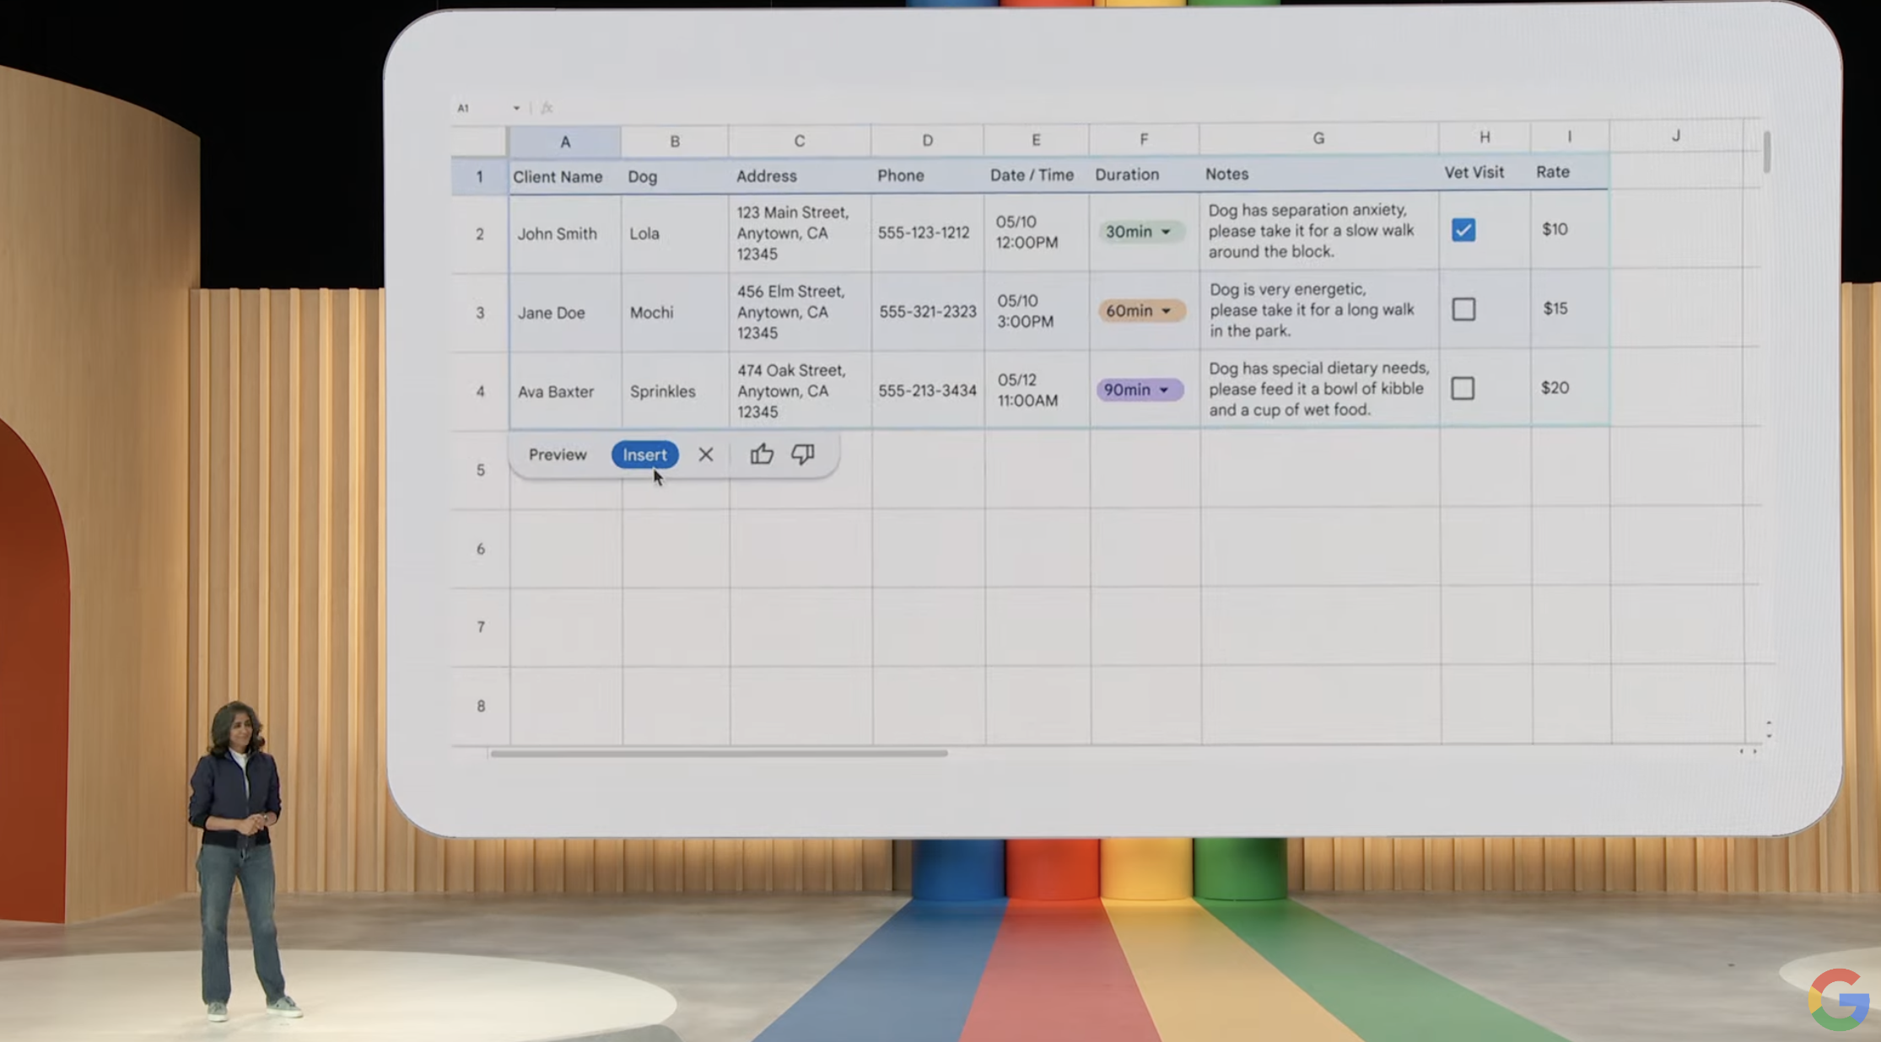Viewport: 1881px width, 1042px height.
Task: Tick Ava Baxter's Vet Visit checkbox
Action: coord(1463,389)
